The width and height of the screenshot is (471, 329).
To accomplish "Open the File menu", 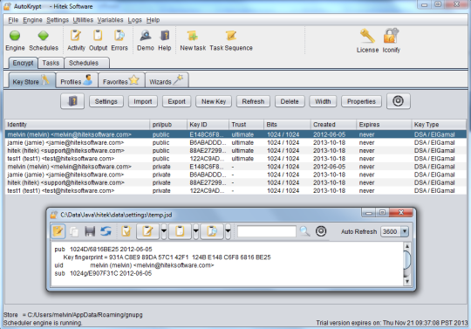I will [13, 20].
